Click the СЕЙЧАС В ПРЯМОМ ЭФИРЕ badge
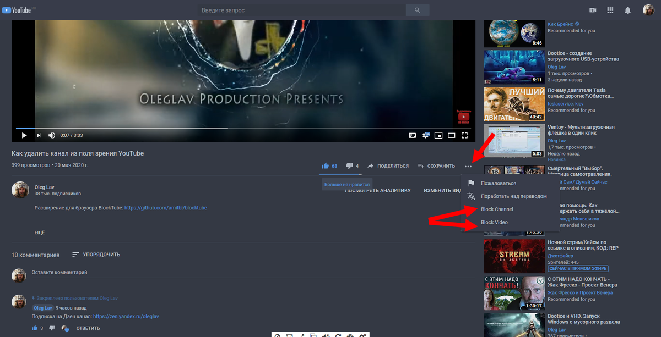The width and height of the screenshot is (661, 337). (x=578, y=269)
